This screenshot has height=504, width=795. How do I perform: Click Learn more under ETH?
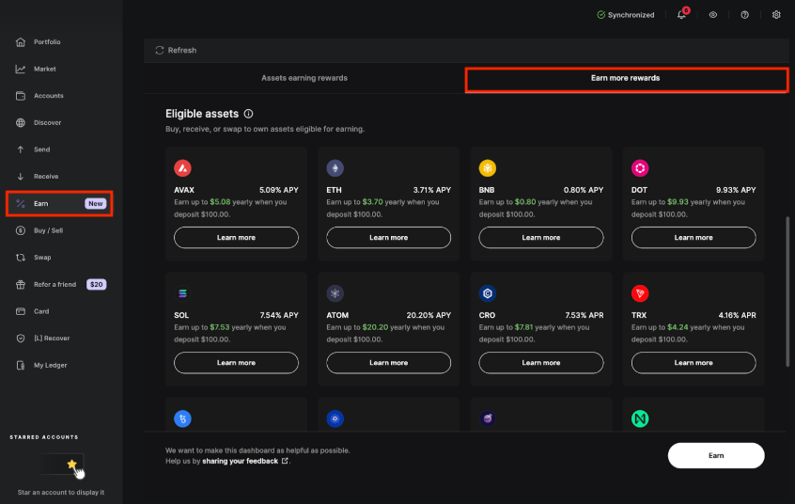[388, 238]
